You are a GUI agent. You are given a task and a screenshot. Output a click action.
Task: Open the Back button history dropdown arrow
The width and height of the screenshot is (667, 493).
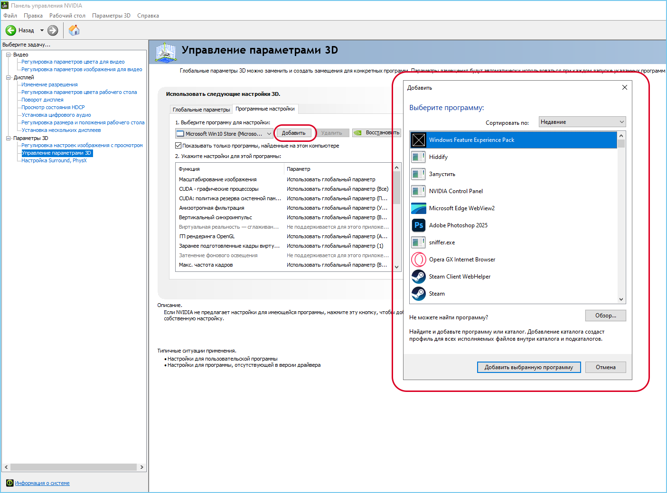[x=42, y=30]
